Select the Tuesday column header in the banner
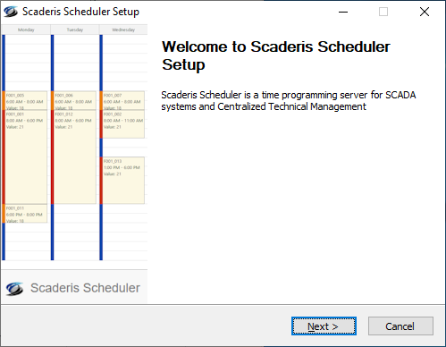The width and height of the screenshot is (446, 347). coord(75,30)
